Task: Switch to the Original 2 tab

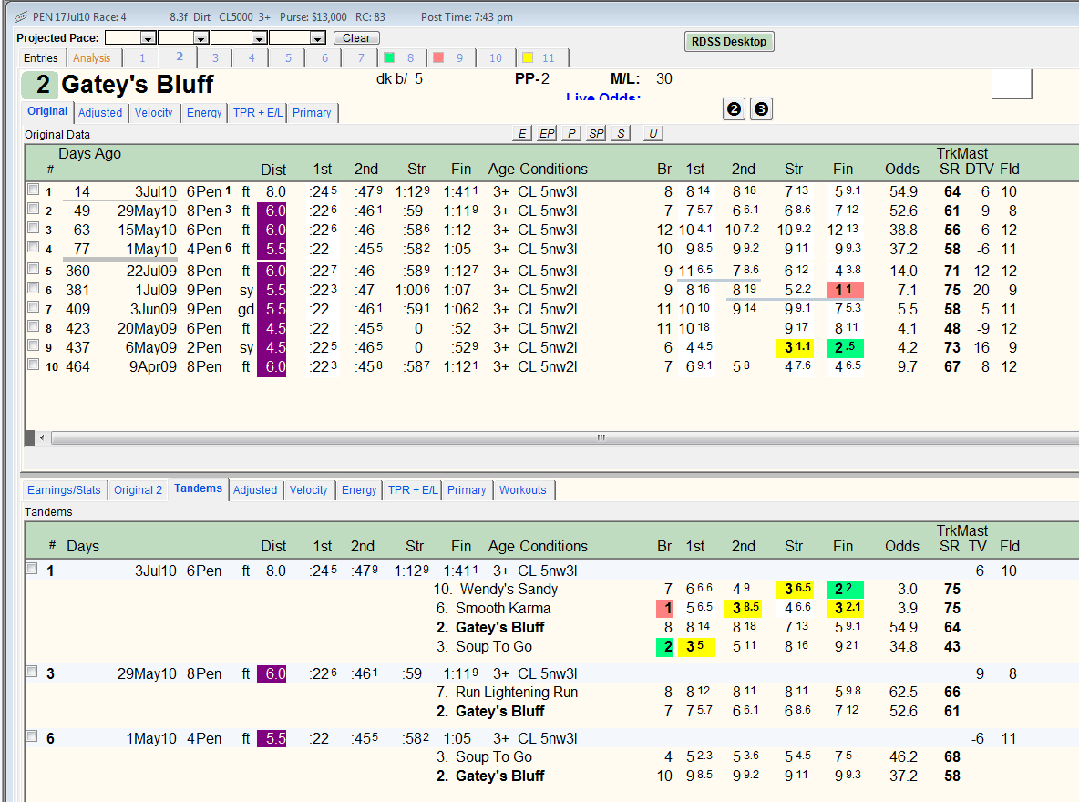Action: (138, 490)
